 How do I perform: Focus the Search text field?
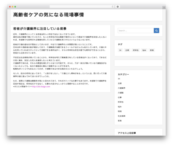[136, 31]
